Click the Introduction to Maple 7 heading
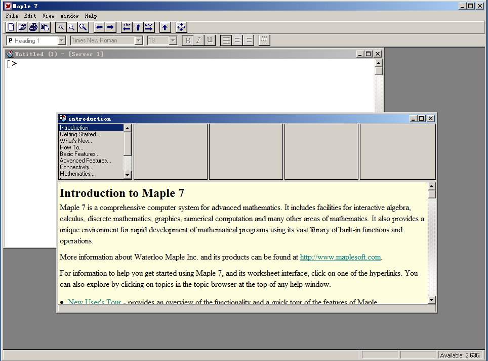This screenshot has width=488, height=361. click(122, 193)
